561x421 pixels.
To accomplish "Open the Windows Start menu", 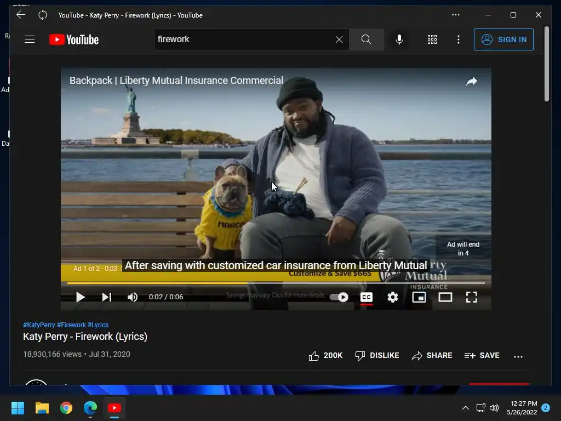I will click(x=18, y=408).
